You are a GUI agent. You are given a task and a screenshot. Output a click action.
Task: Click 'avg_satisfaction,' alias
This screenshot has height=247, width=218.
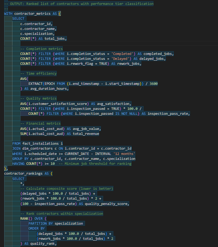click(114, 104)
